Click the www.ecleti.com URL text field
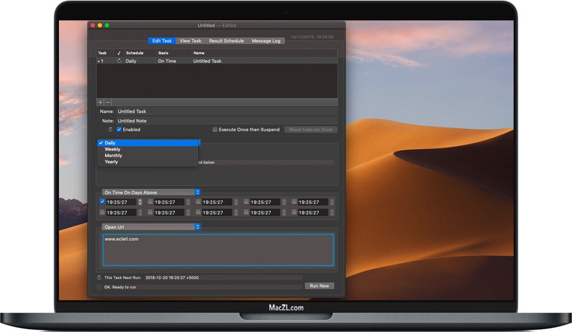The image size is (572, 332). (x=218, y=249)
